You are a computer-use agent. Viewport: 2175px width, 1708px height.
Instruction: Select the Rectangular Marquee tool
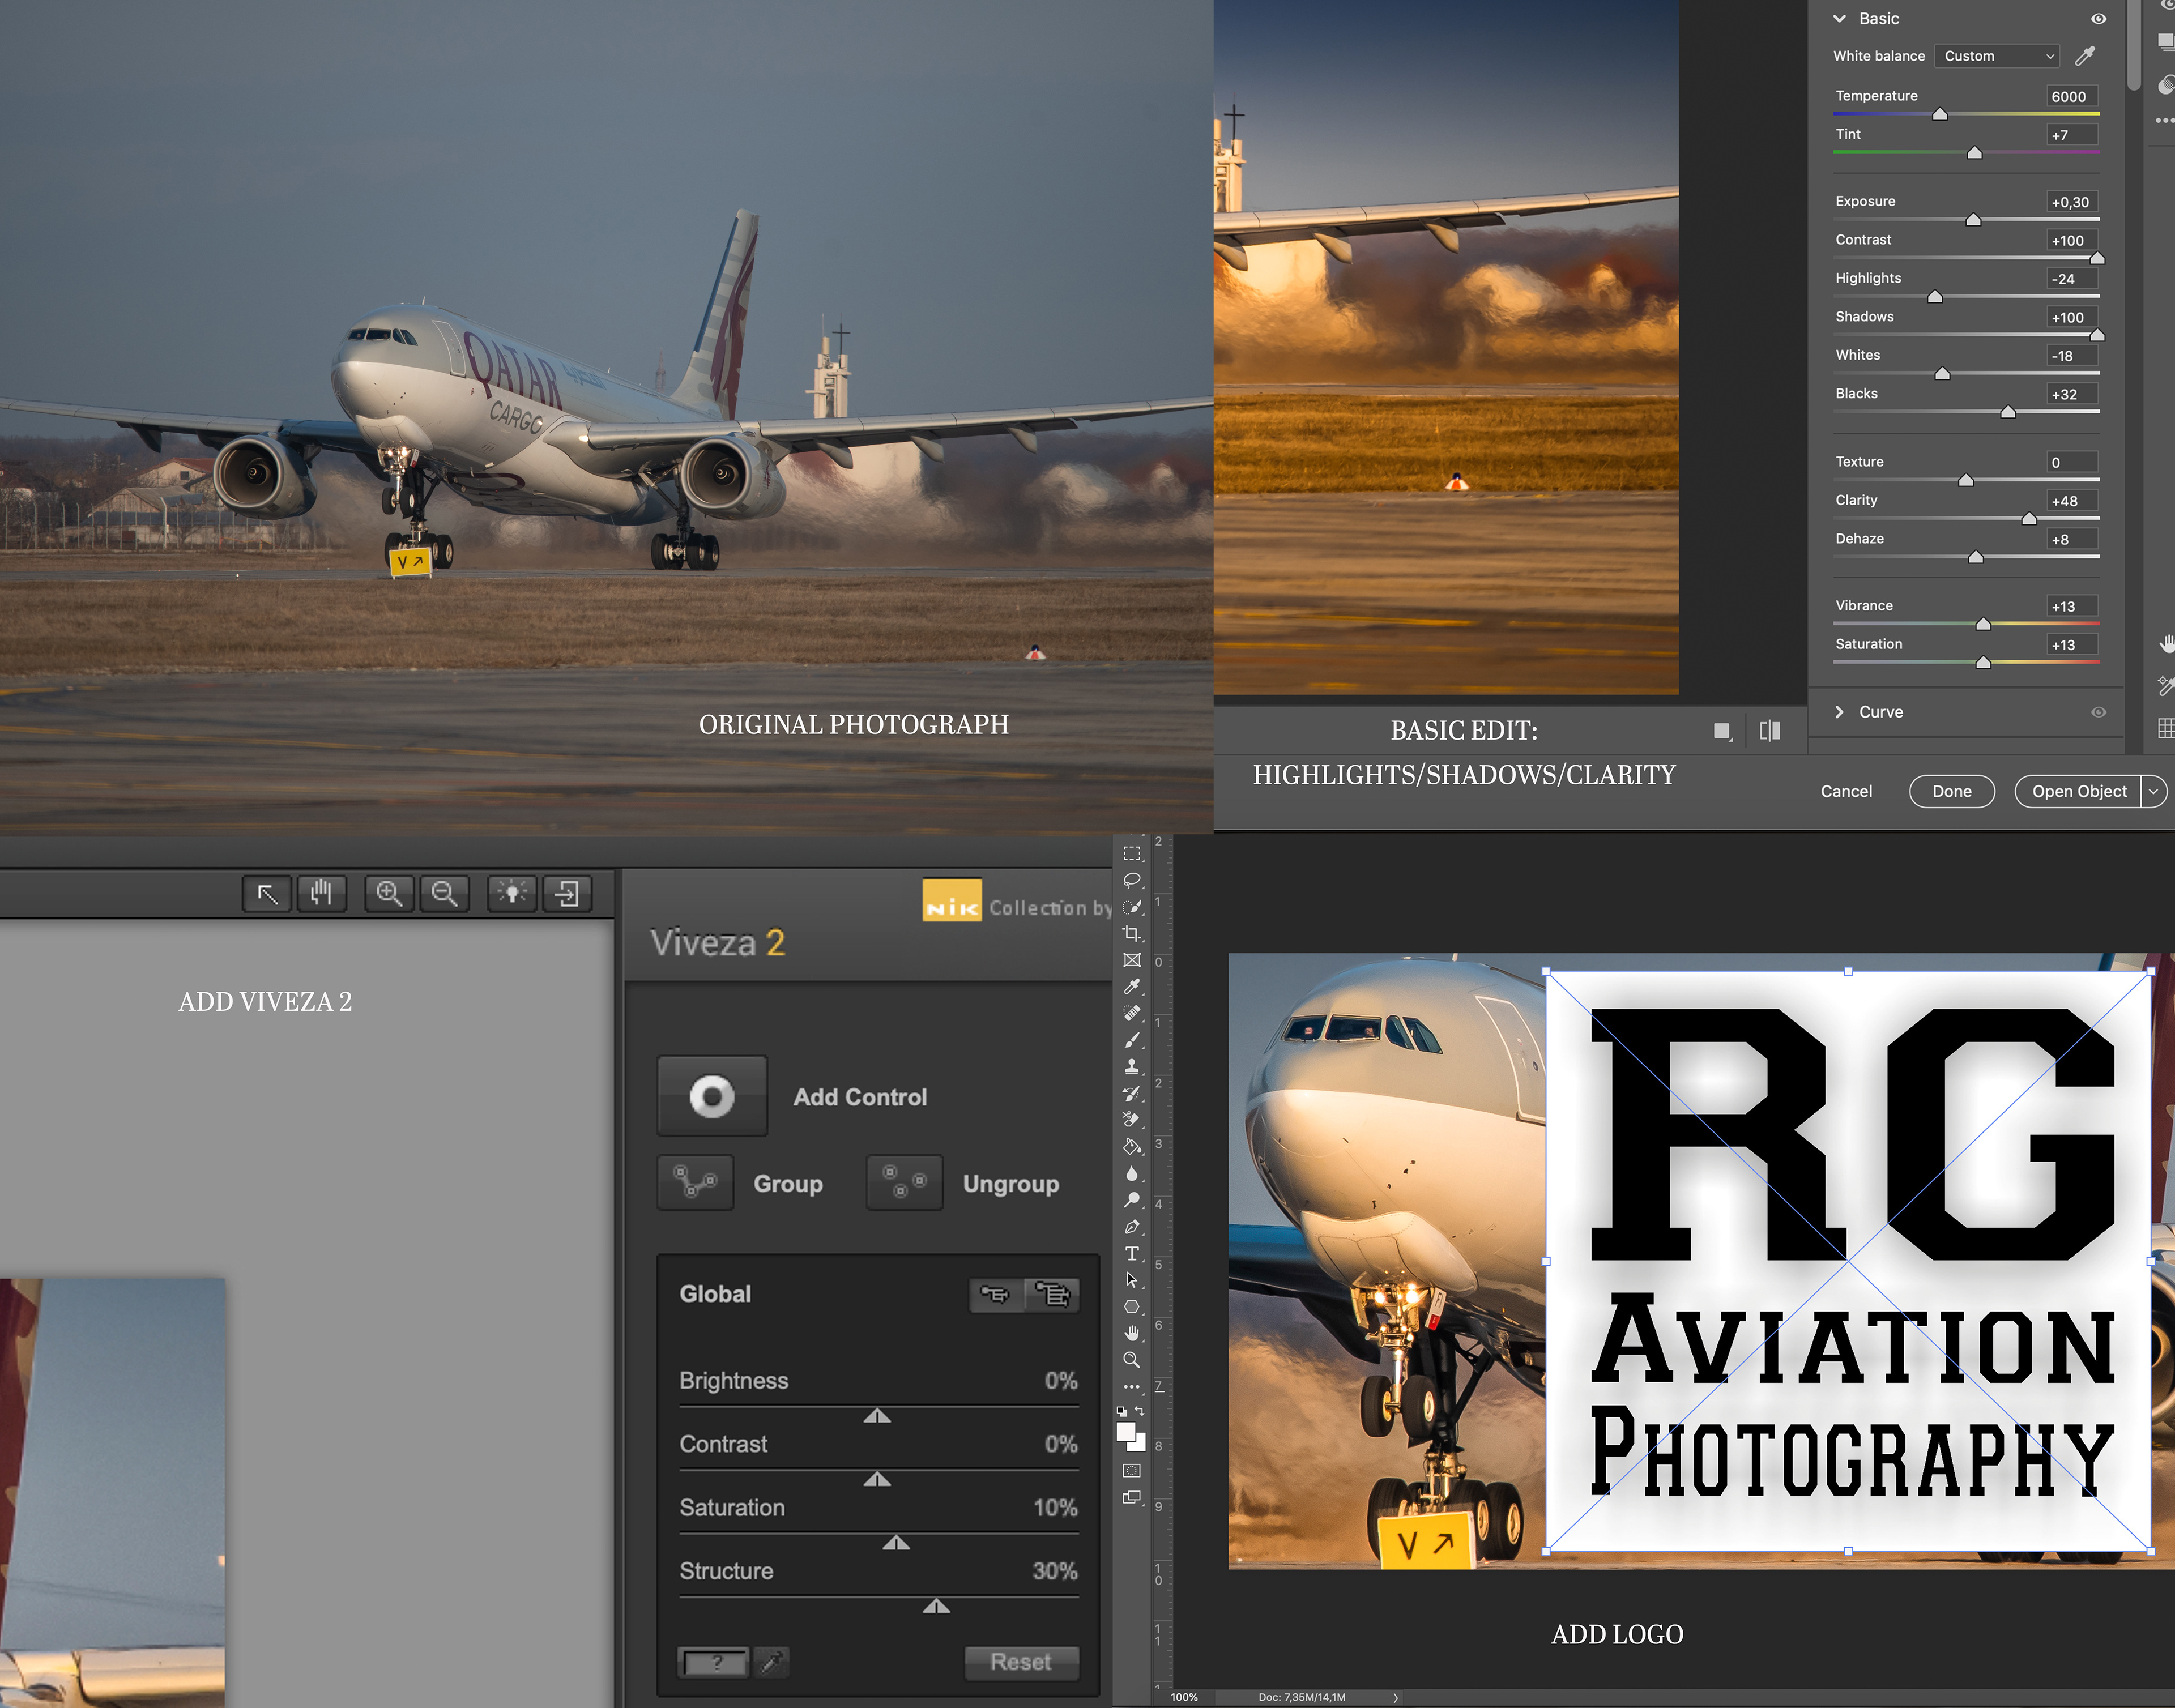1132,854
